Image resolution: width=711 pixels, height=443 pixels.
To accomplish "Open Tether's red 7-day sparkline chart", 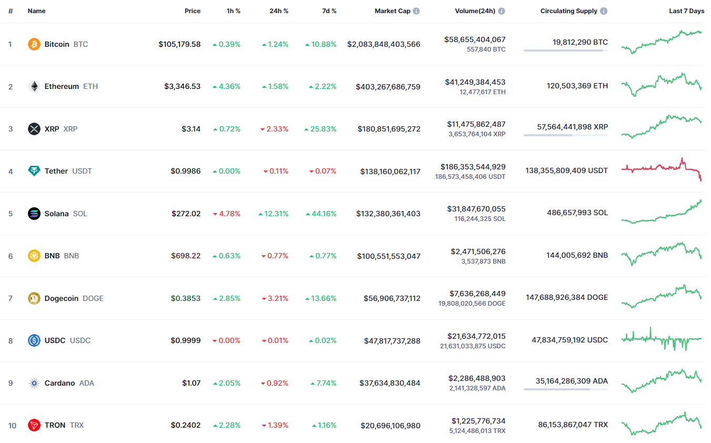I will [x=662, y=169].
